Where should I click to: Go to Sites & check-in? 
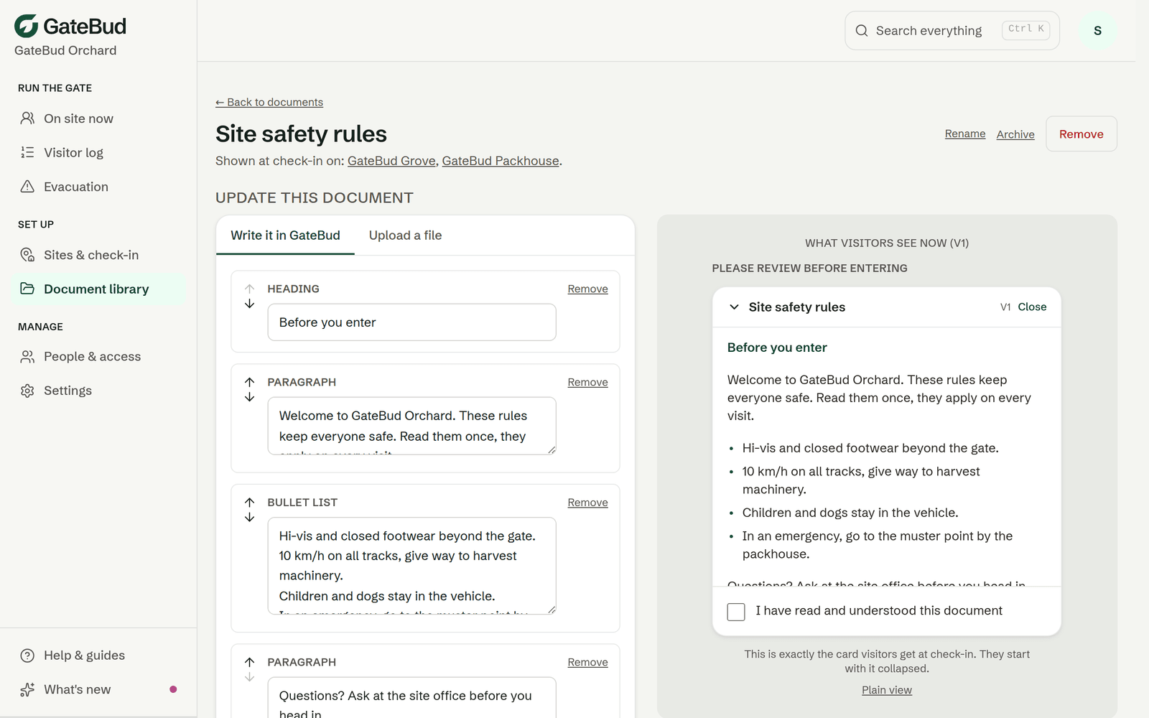point(98,255)
